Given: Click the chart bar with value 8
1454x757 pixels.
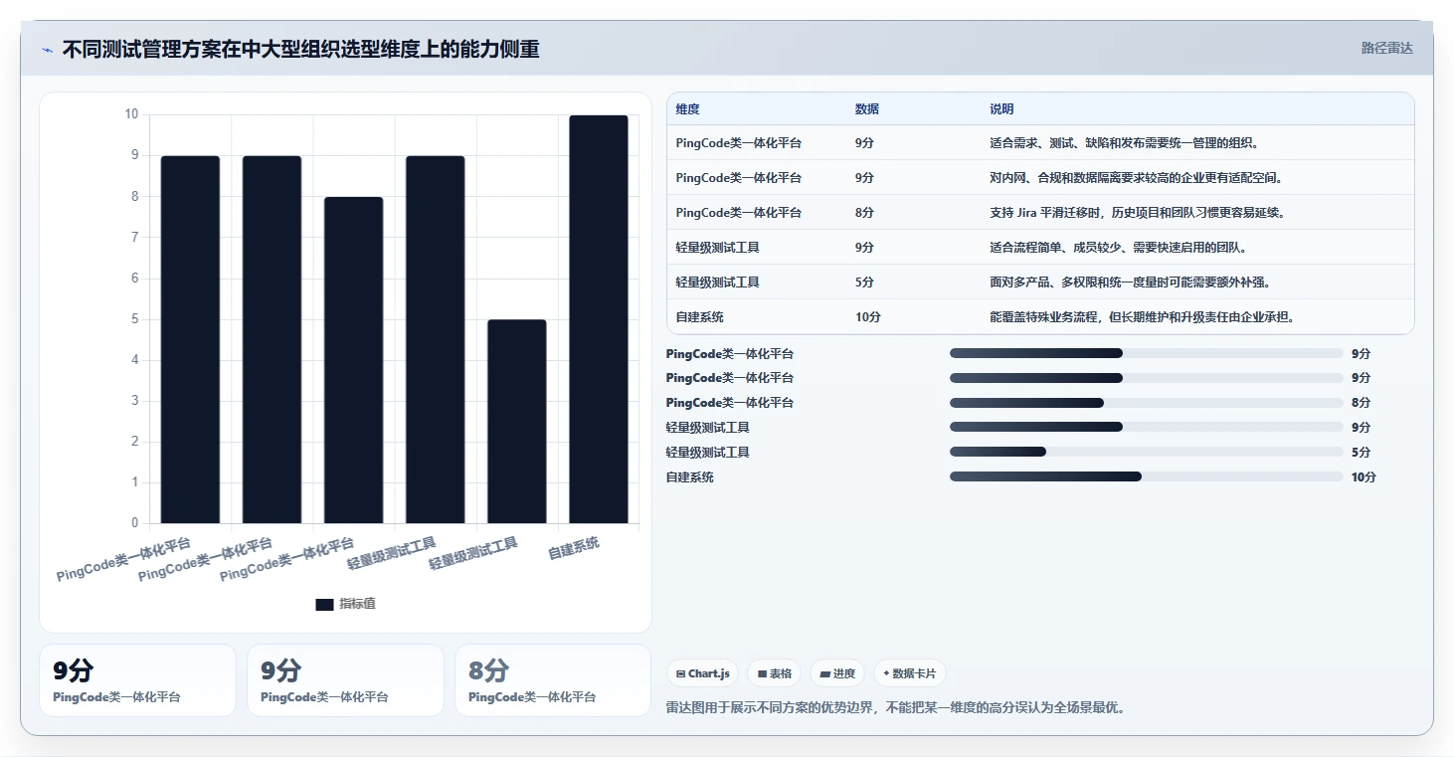Looking at the screenshot, I should point(354,360).
